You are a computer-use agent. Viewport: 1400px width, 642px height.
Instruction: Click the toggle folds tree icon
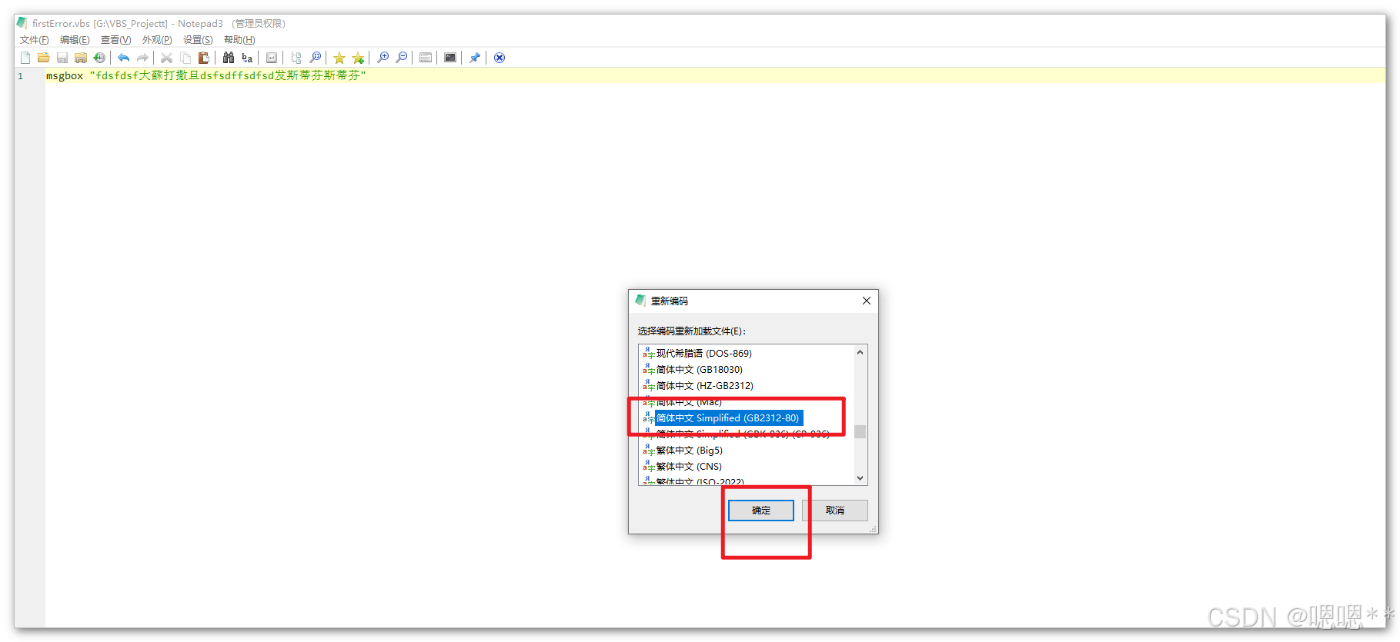[296, 58]
